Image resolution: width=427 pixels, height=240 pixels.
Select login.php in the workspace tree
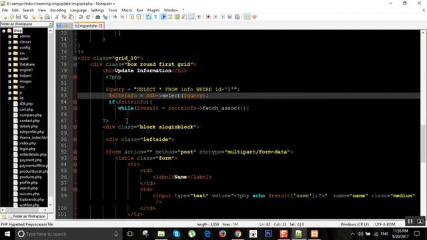pos(27,149)
